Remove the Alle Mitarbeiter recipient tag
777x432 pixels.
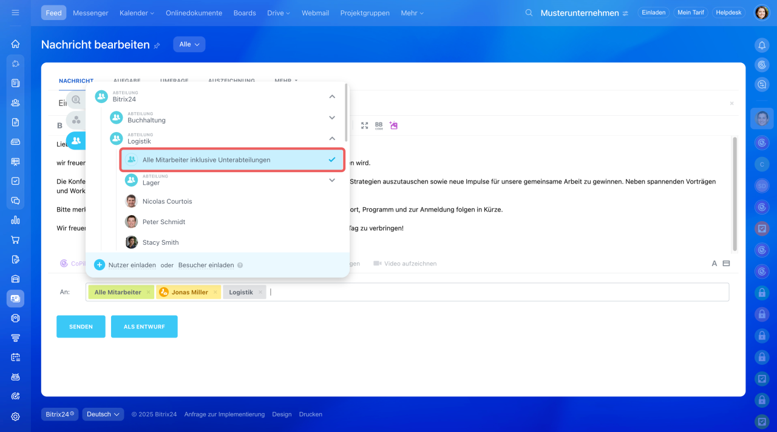[149, 292]
